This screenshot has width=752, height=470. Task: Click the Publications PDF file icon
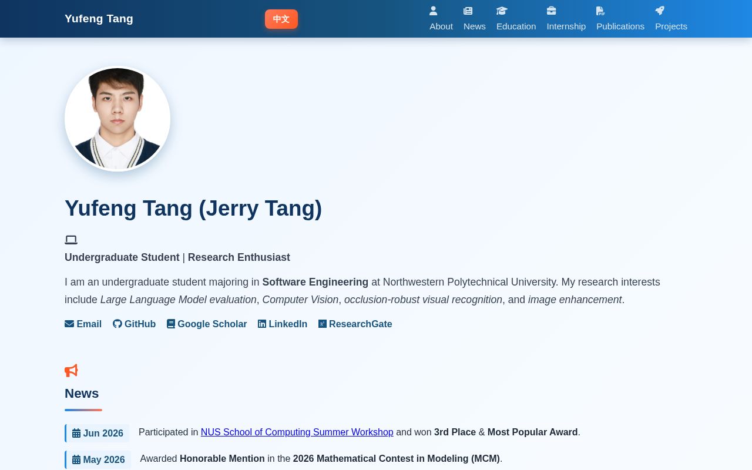600,11
